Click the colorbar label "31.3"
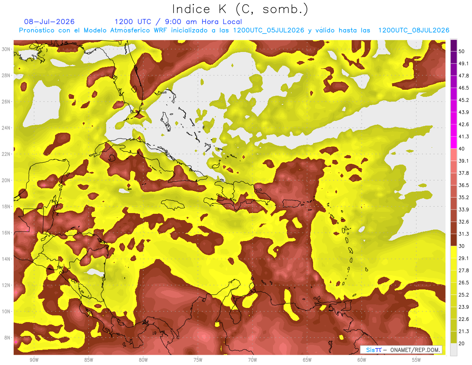This screenshot has height=365, width=472. click(x=464, y=234)
